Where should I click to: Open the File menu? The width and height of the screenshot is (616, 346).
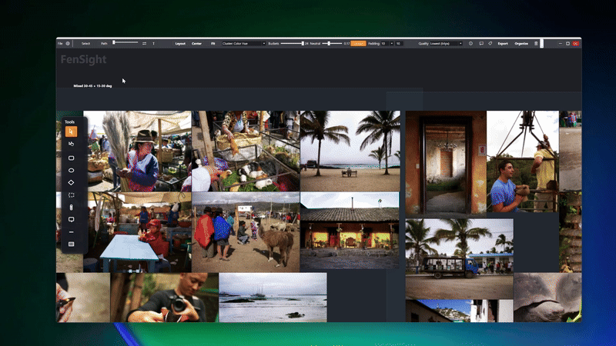point(60,44)
